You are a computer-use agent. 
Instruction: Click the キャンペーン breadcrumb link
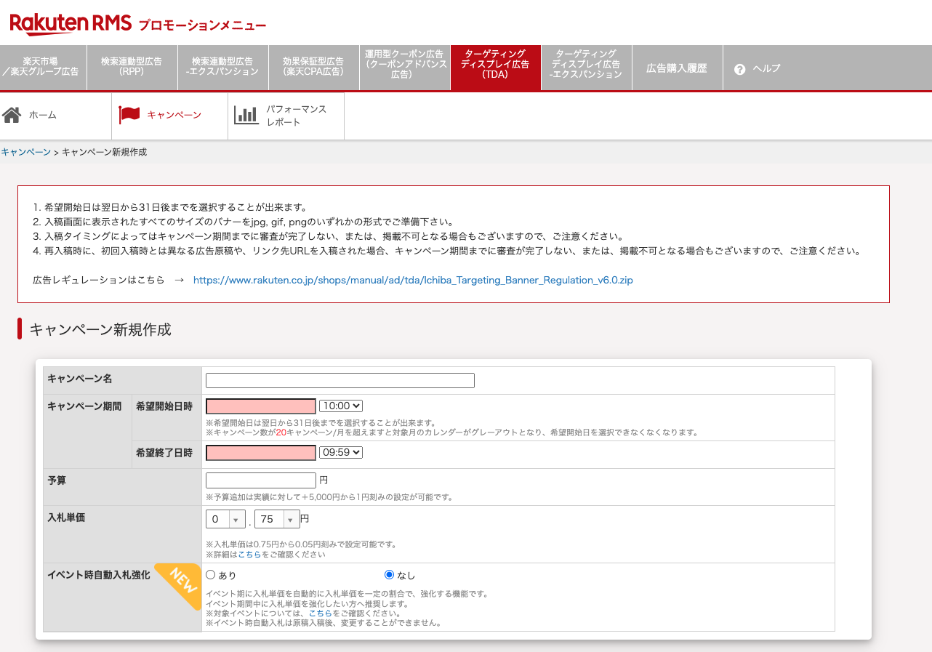click(x=26, y=151)
